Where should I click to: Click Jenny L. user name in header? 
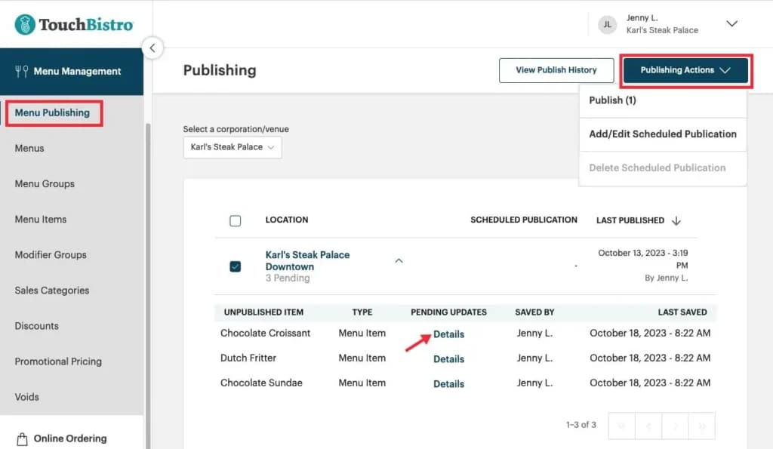[642, 18]
